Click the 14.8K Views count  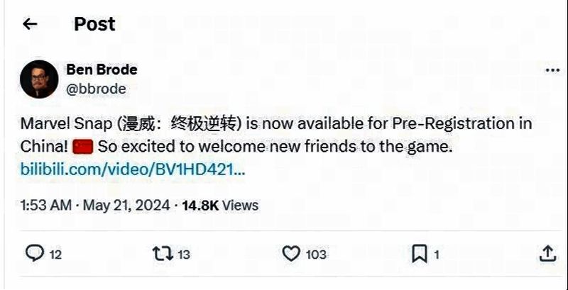(x=220, y=206)
